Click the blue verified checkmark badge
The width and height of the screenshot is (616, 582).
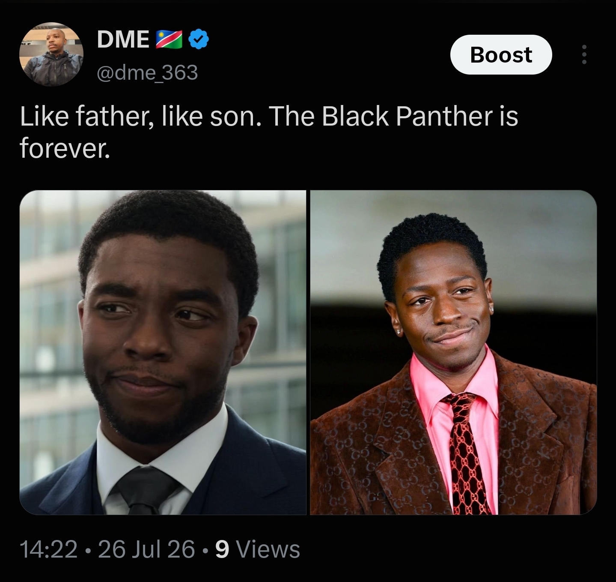(x=199, y=39)
